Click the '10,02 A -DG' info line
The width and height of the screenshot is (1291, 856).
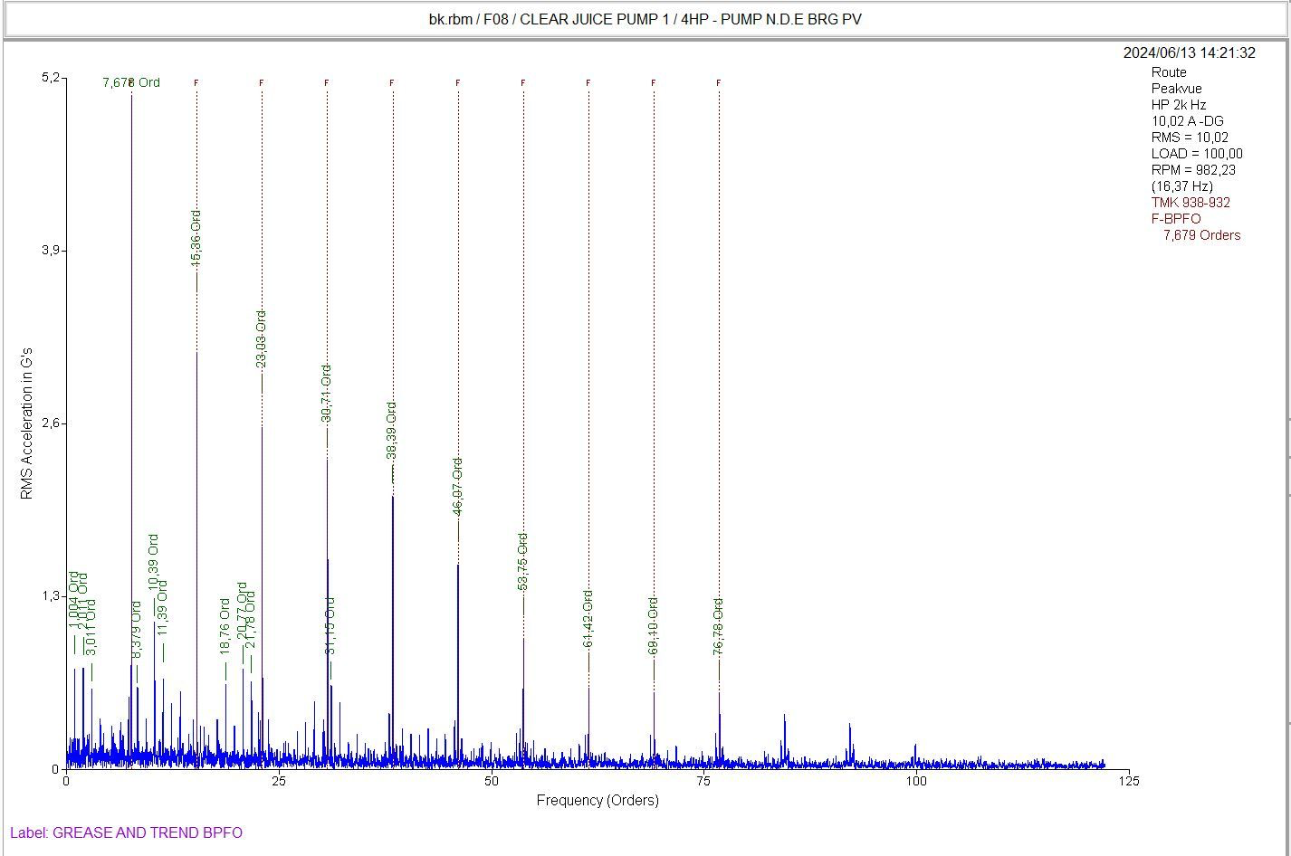(1188, 121)
